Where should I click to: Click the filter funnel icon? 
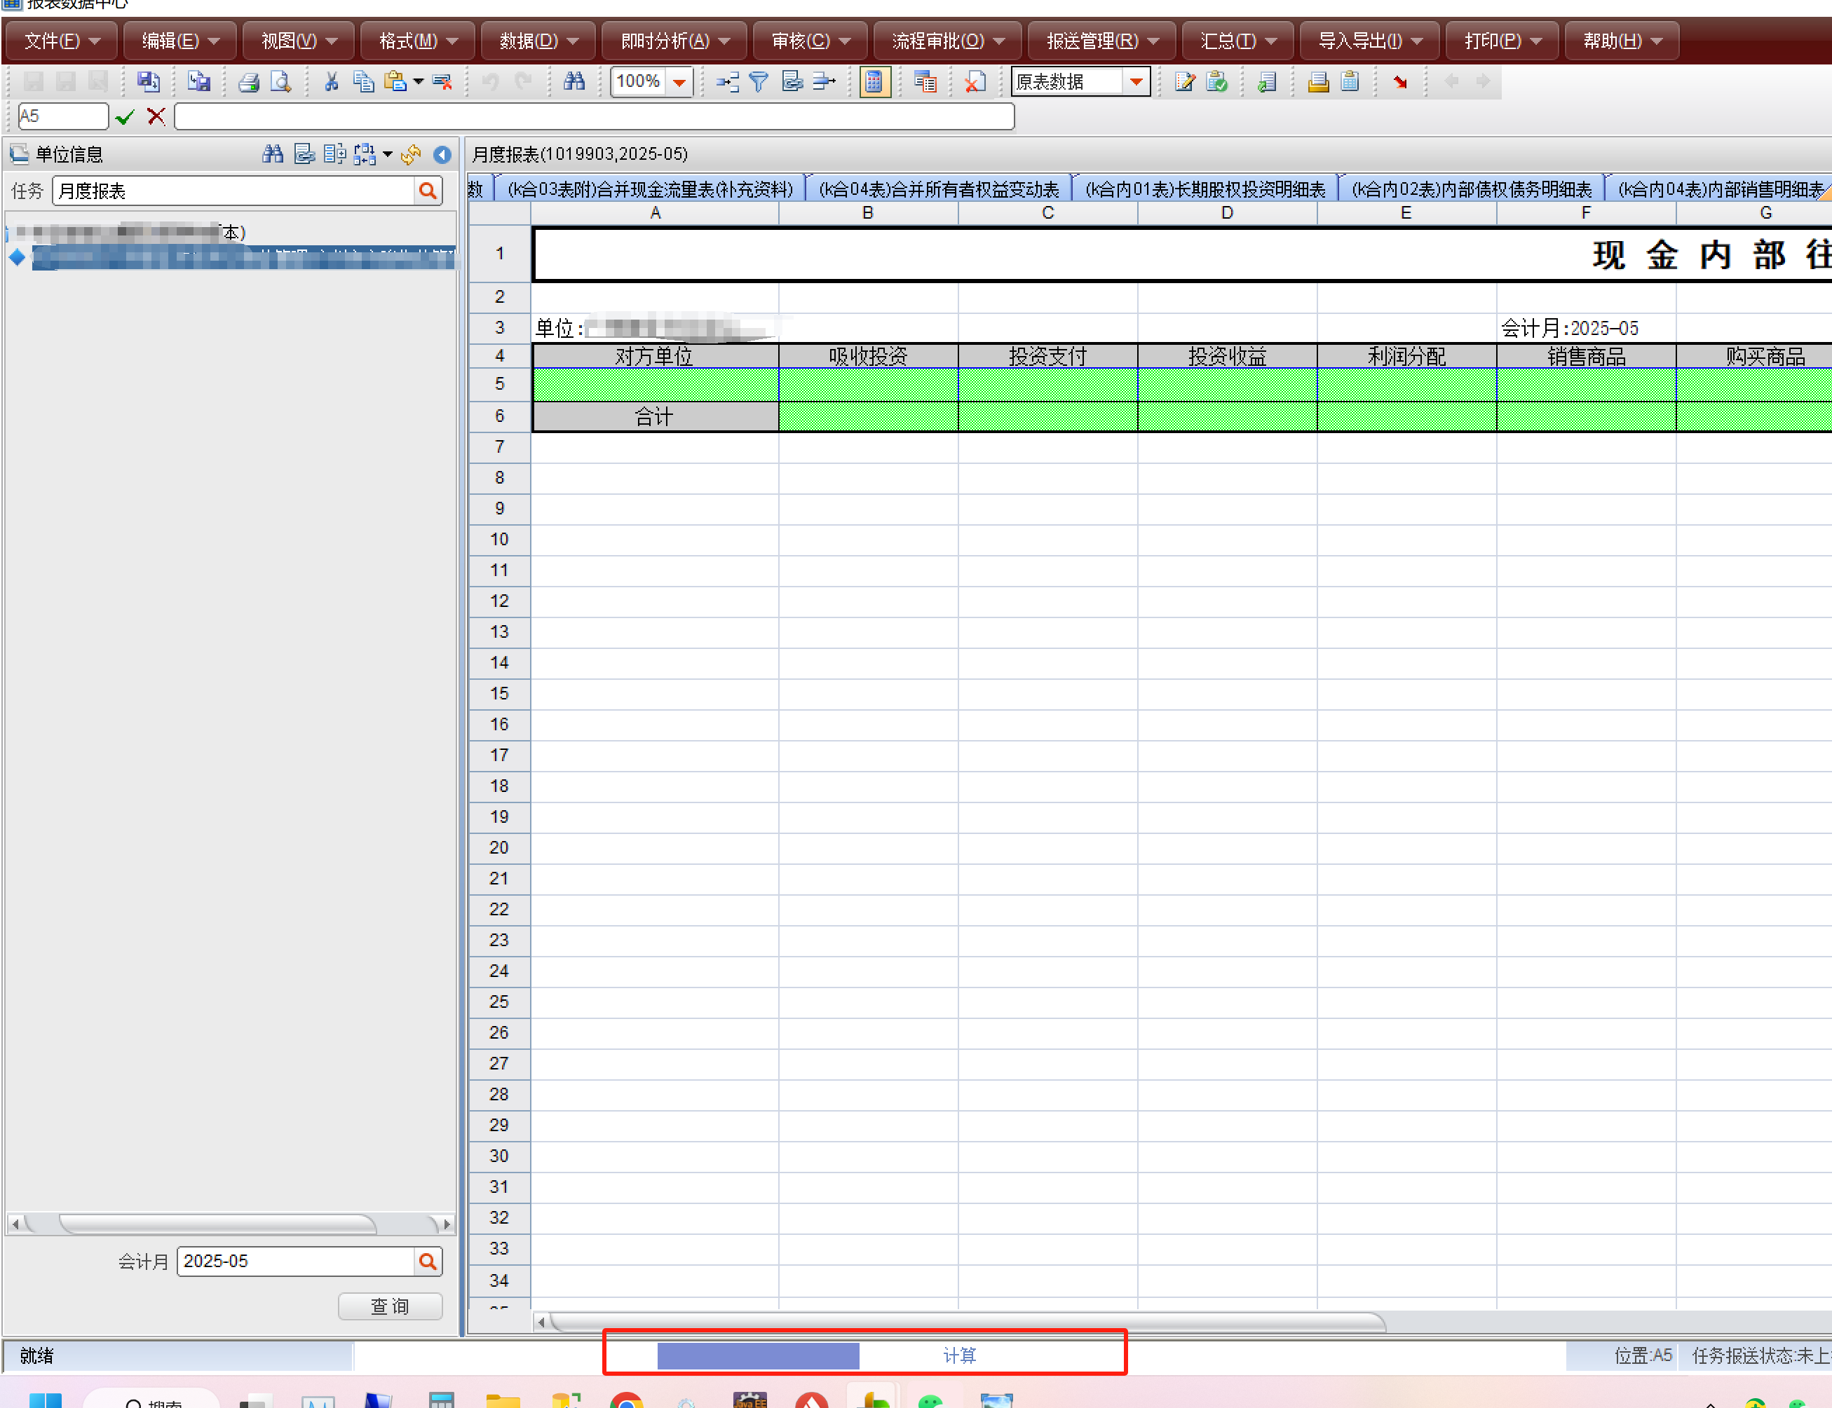pos(758,82)
